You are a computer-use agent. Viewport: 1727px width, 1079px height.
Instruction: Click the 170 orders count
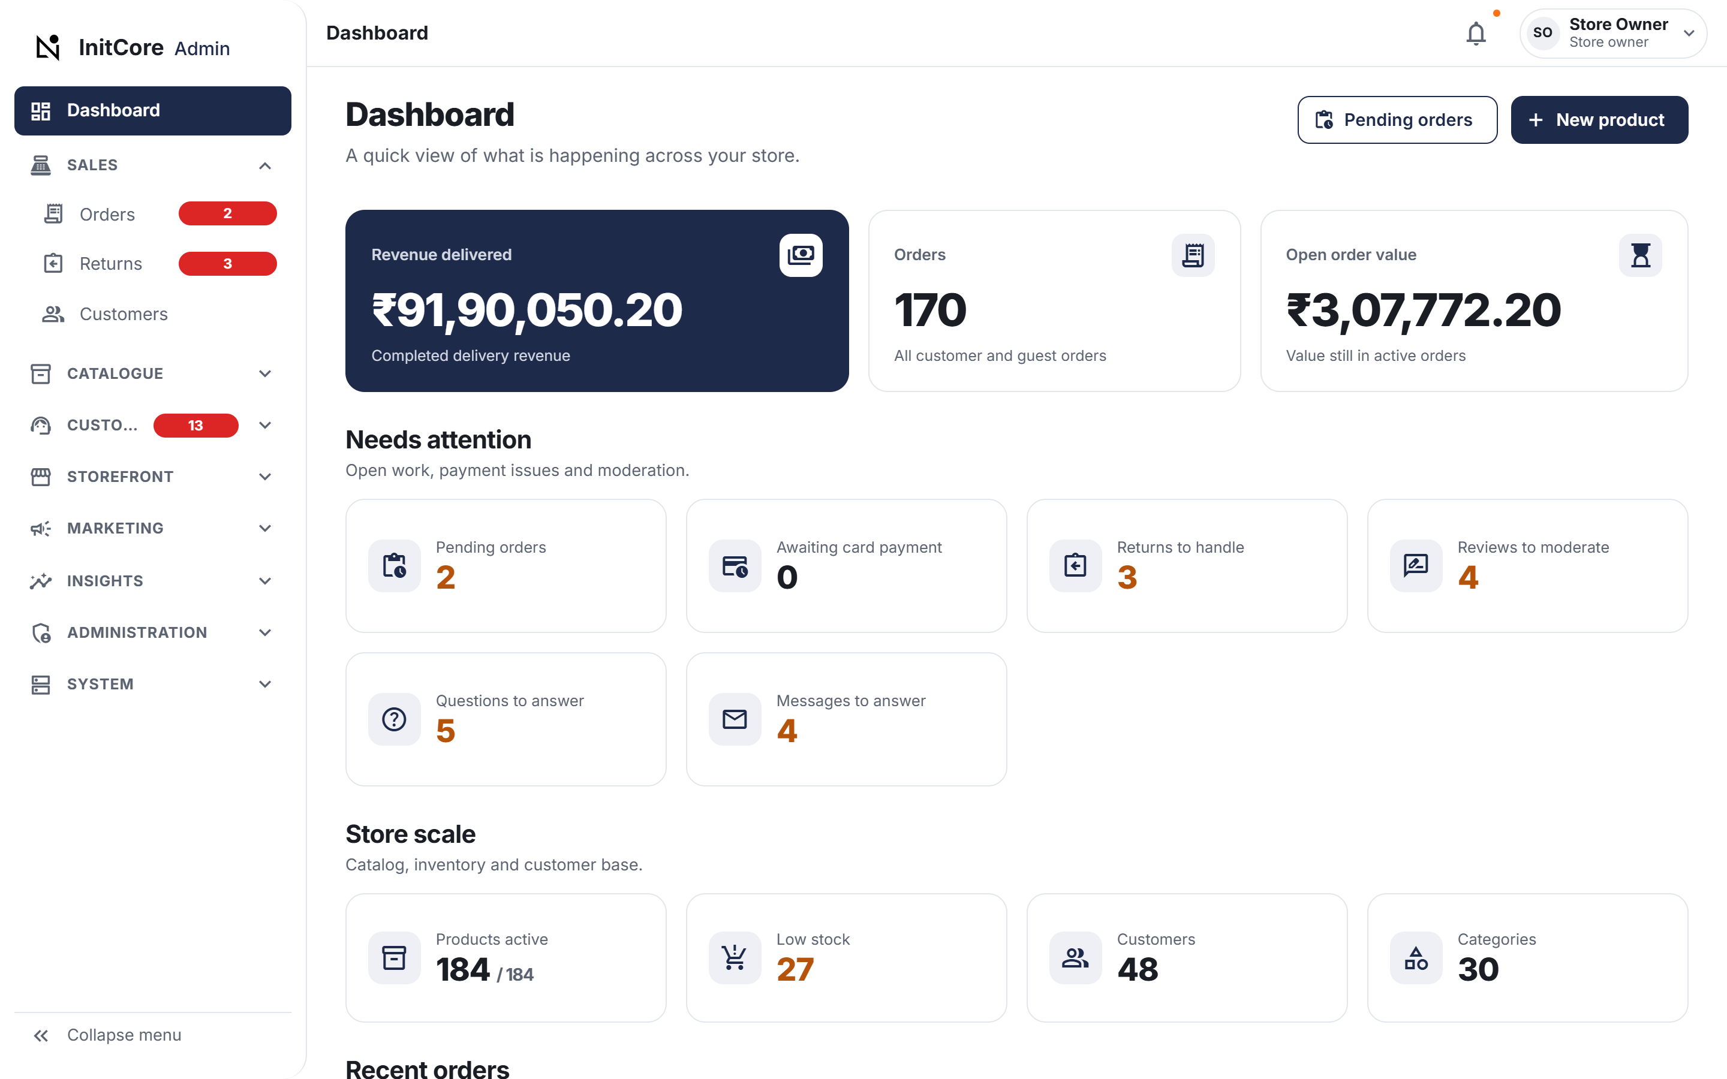point(930,311)
